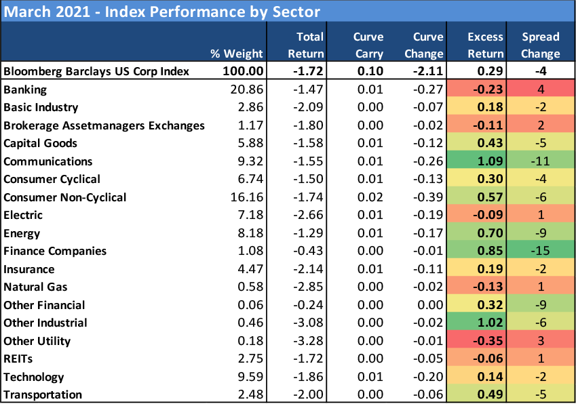Click the 20.86 weight cell for Banking
Image resolution: width=576 pixels, height=406 pixels.
pyautogui.click(x=244, y=89)
